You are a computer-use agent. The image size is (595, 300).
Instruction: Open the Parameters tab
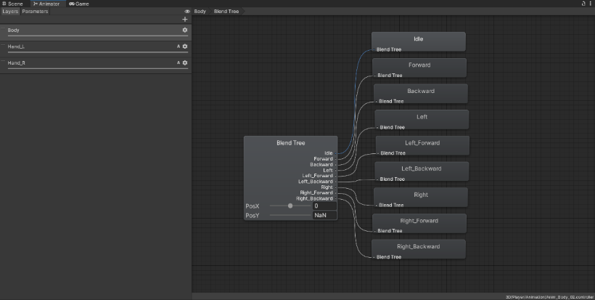pos(35,12)
